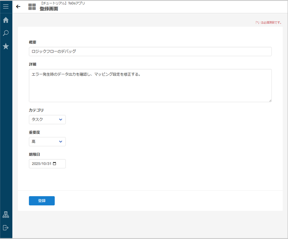Image resolution: width=288 pixels, height=239 pixels.
Task: Go back using the left arrow
Action: pos(18,7)
